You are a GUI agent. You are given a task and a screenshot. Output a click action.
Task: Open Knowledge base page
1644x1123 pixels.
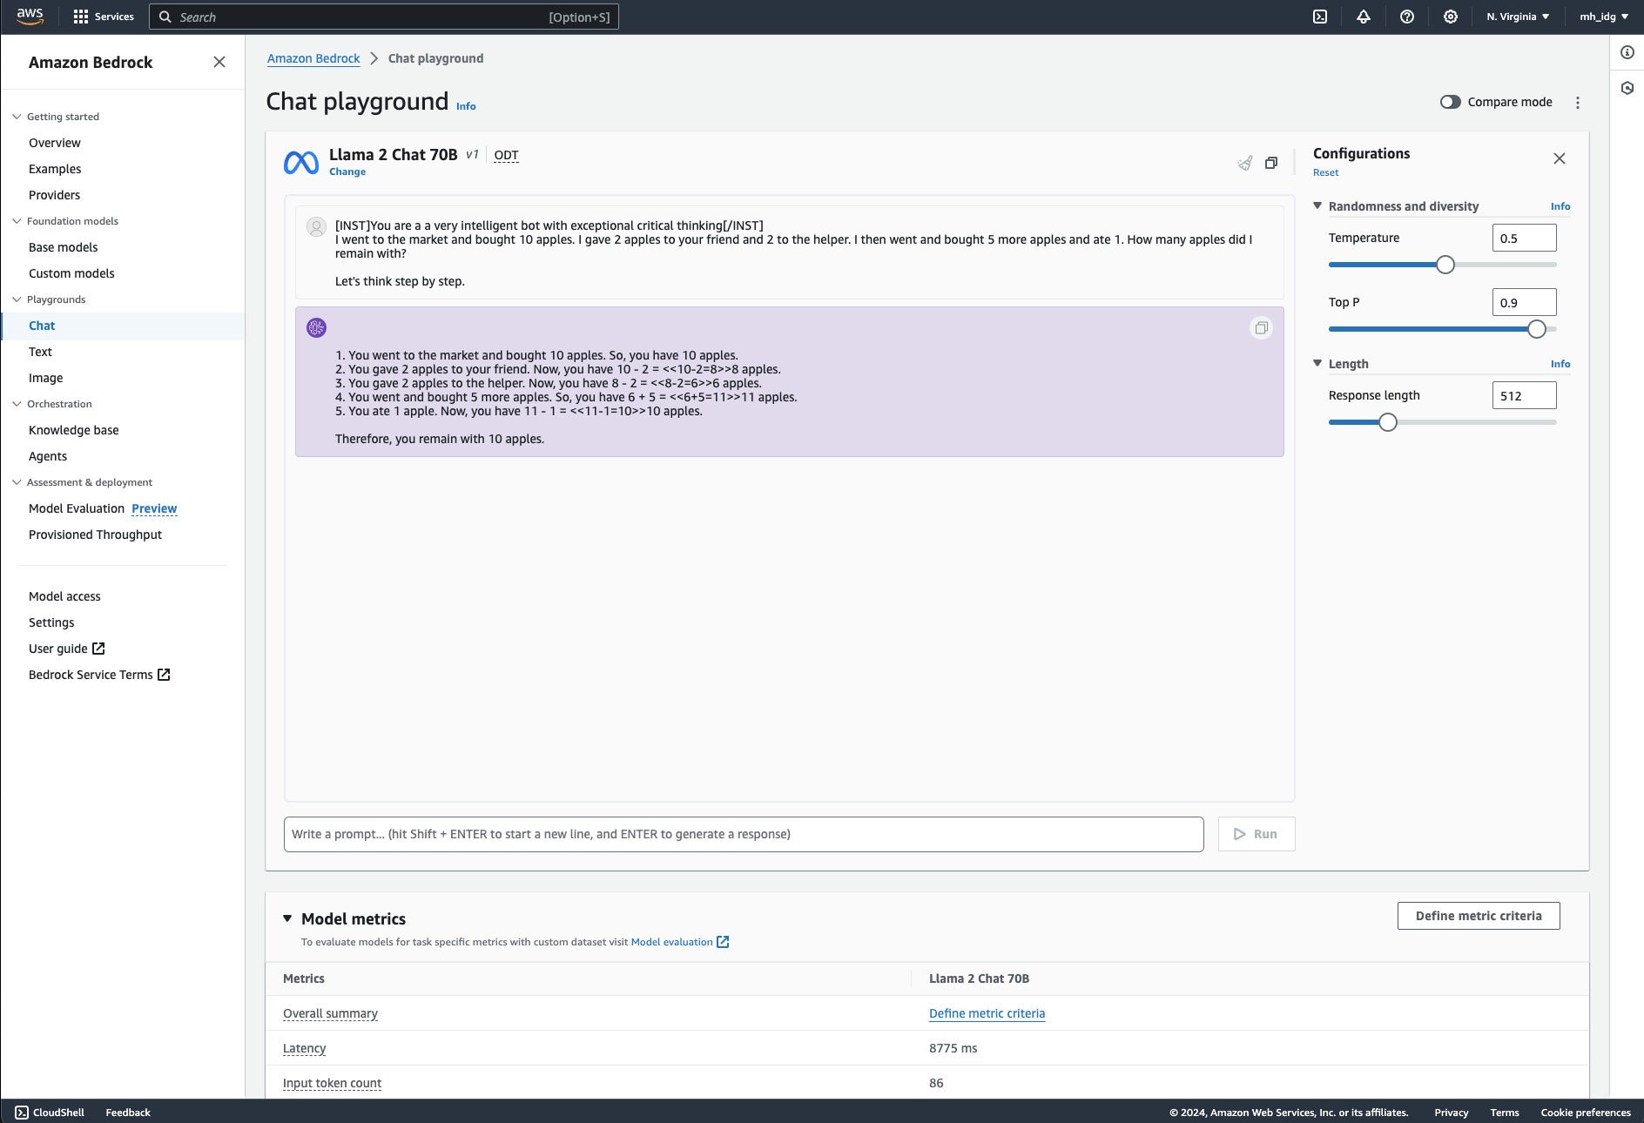click(74, 430)
